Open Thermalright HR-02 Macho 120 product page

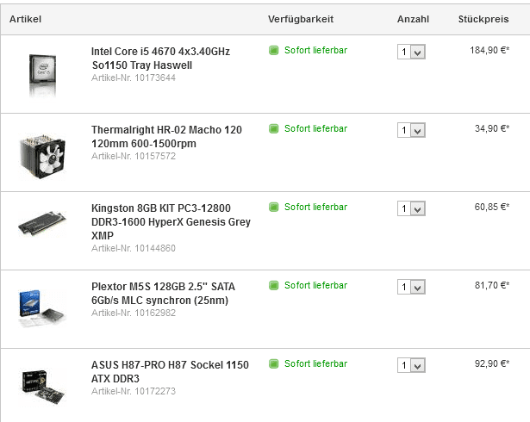tap(166, 136)
